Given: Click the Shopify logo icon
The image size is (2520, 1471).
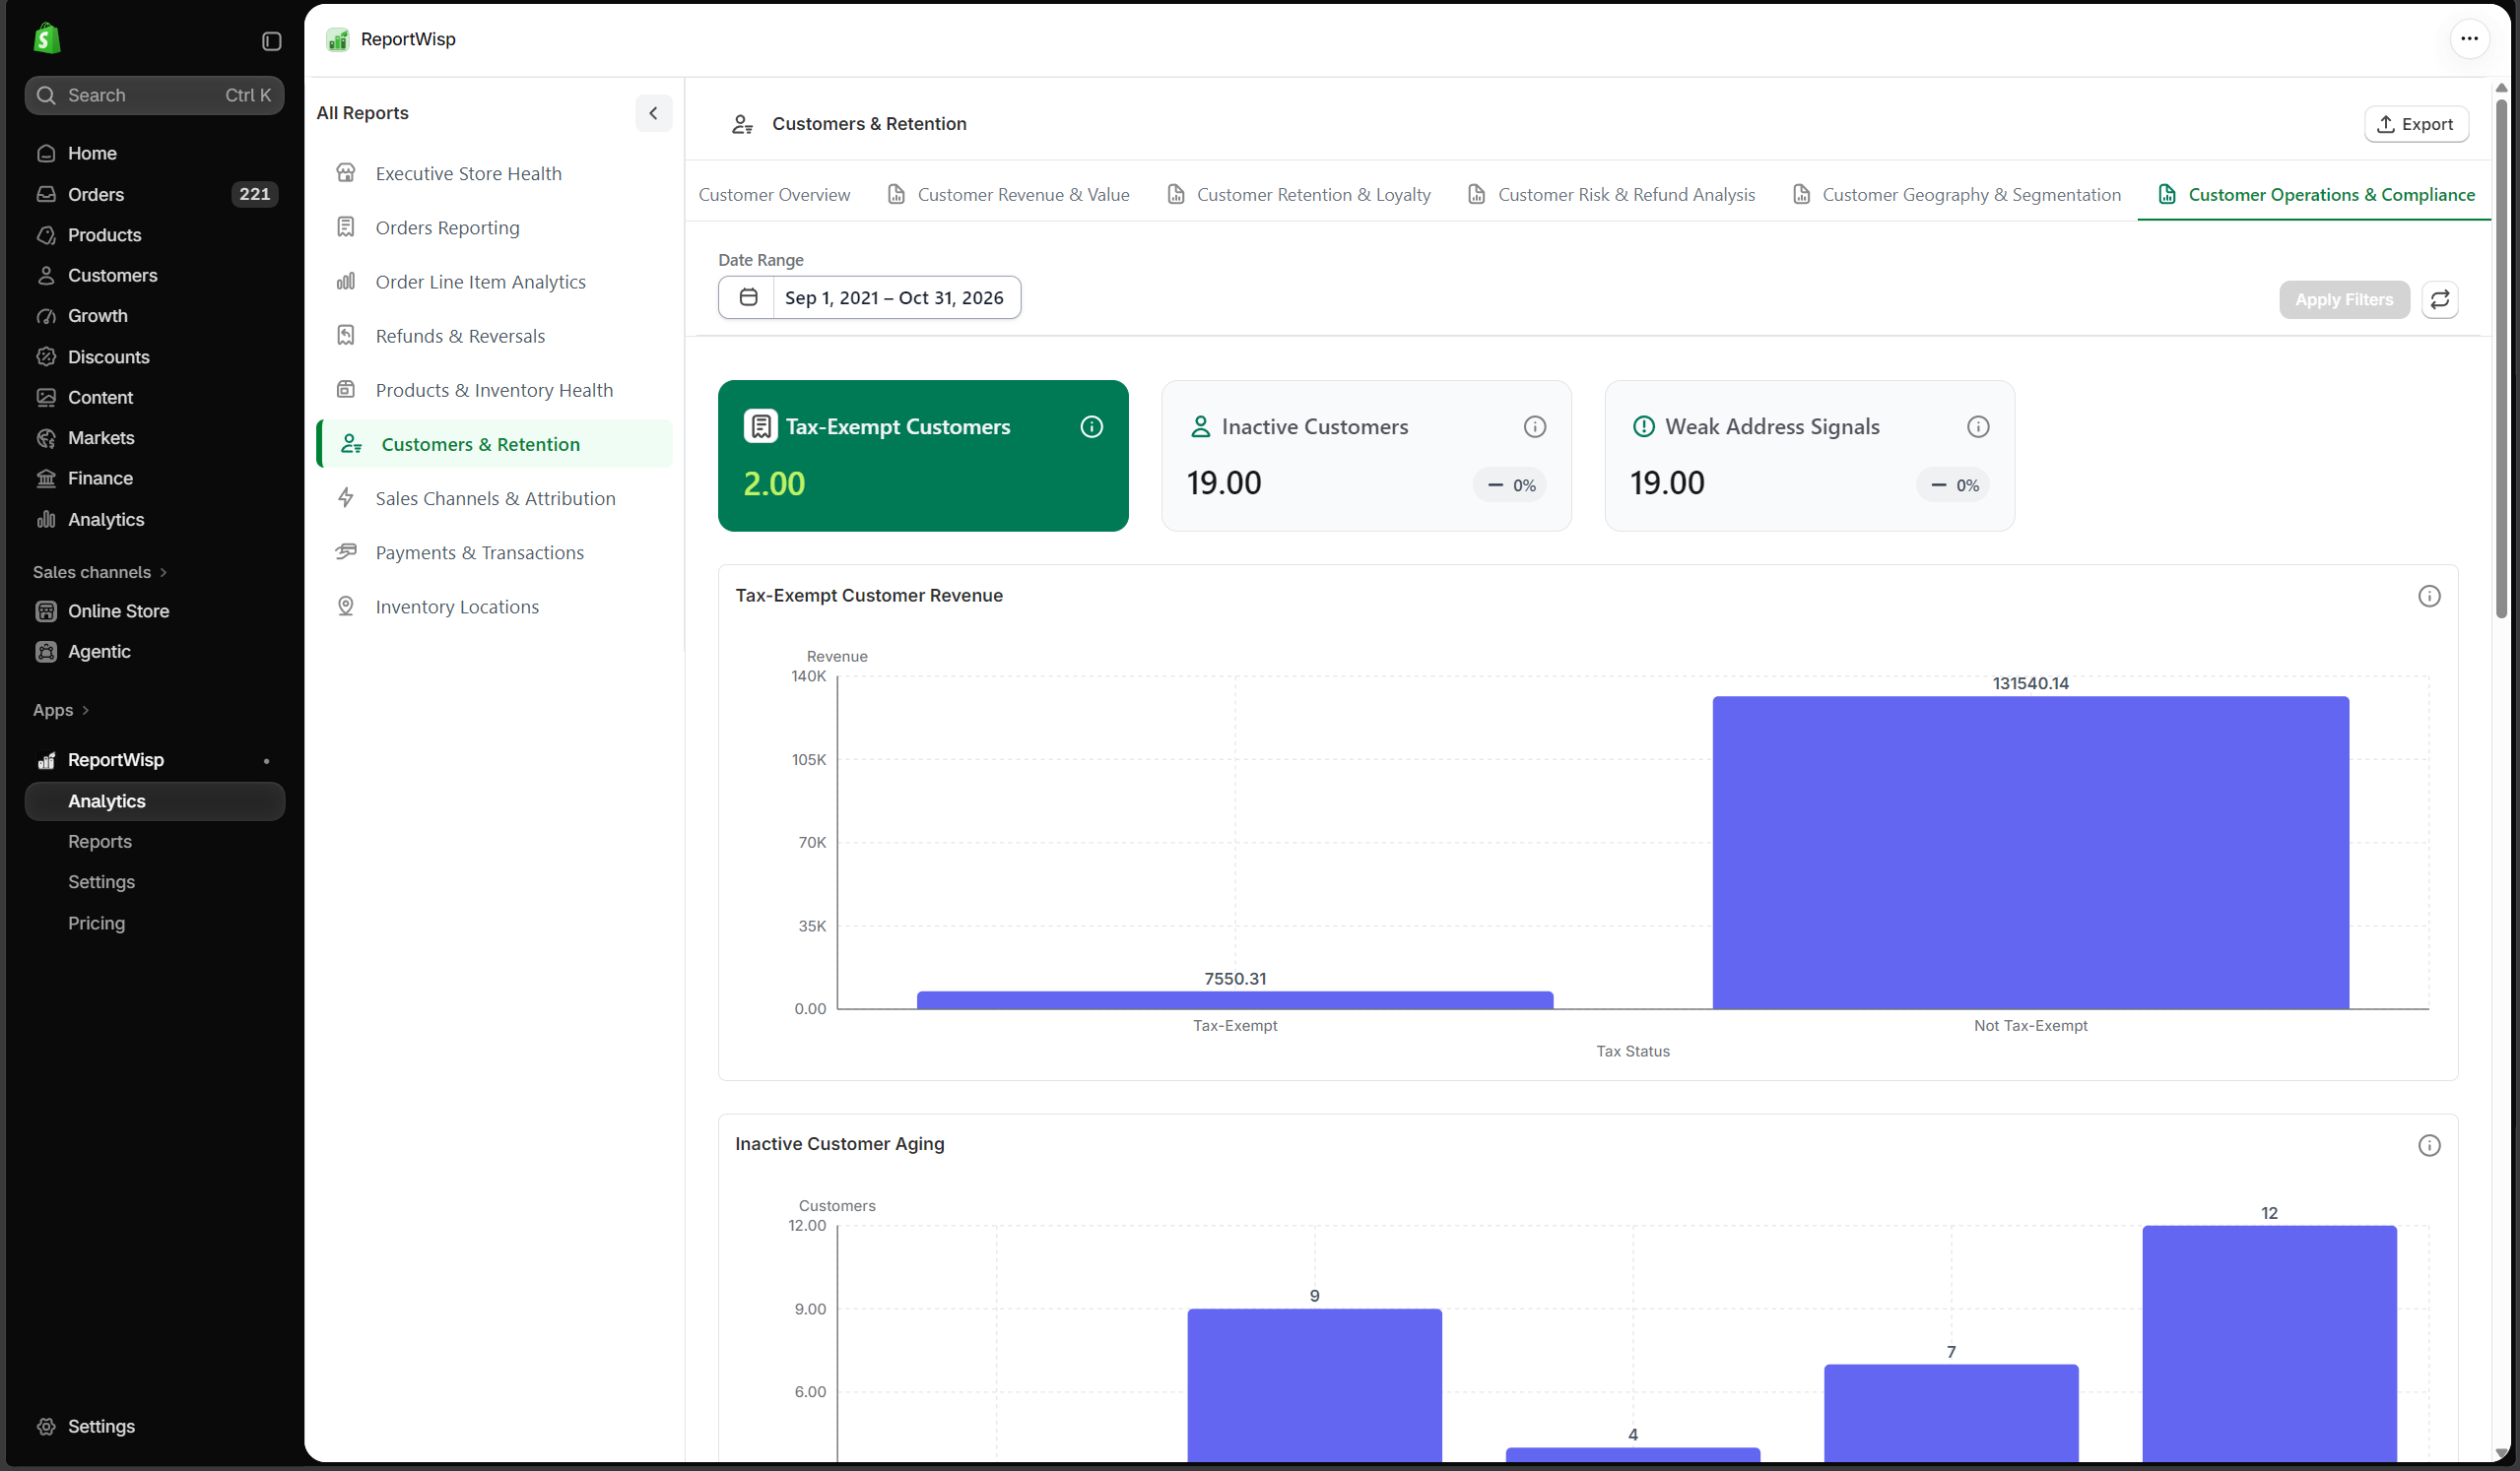Looking at the screenshot, I should 46,39.
